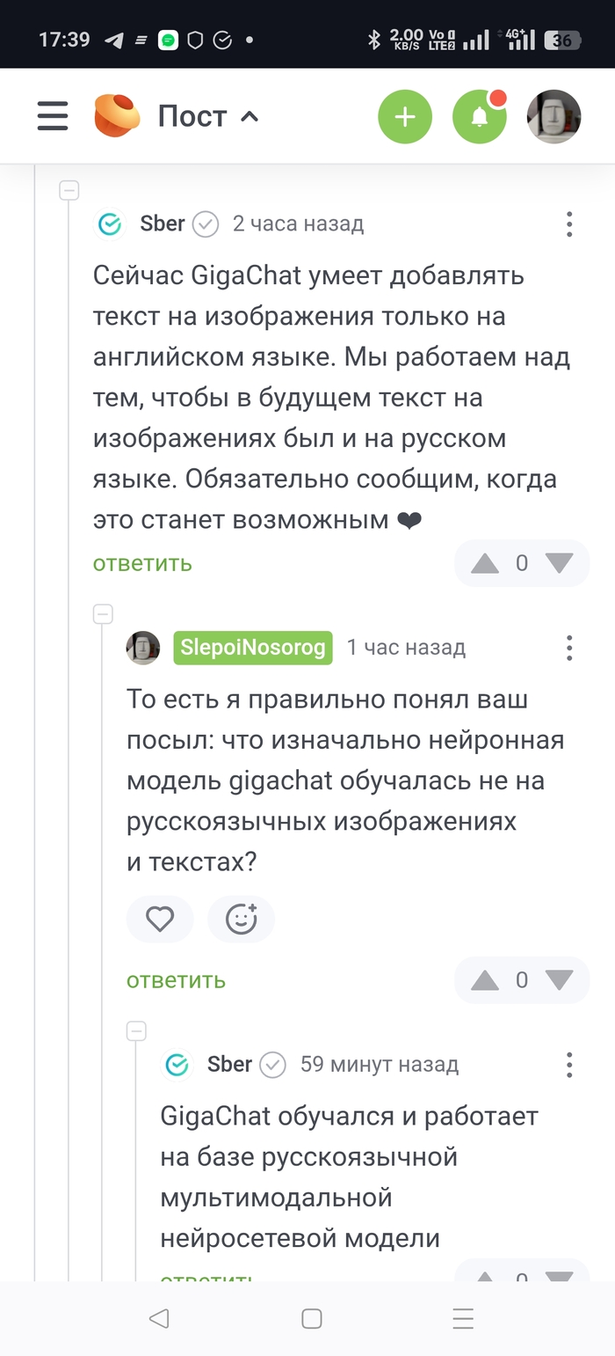Expand the "Пост" header dropdown
The width and height of the screenshot is (615, 1356).
[x=209, y=116]
